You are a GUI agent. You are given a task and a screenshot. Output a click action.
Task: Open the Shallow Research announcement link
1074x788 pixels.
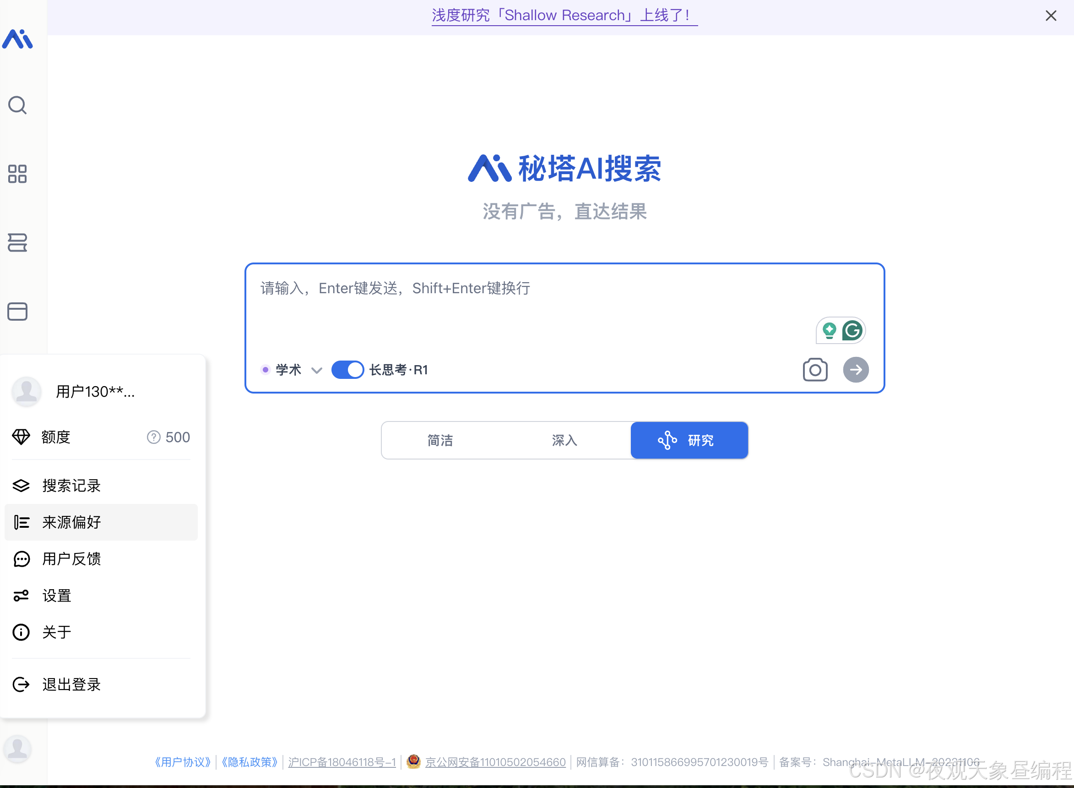pyautogui.click(x=564, y=16)
